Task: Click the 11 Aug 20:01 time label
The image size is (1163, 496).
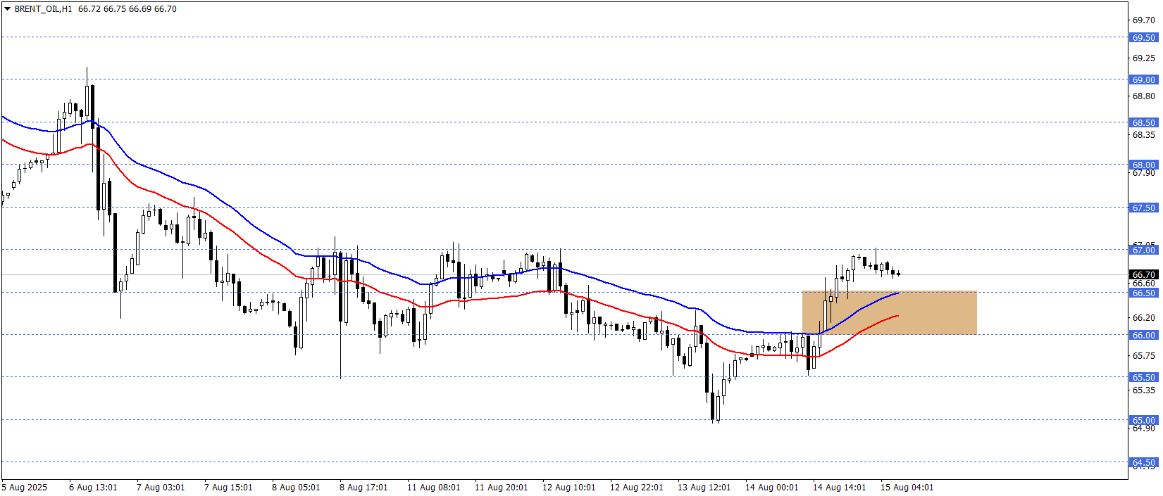Action: [502, 487]
